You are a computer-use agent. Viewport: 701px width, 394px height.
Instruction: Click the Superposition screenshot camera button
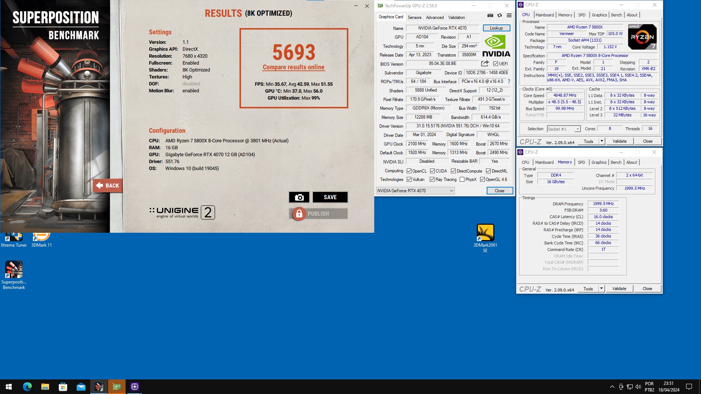(x=299, y=197)
